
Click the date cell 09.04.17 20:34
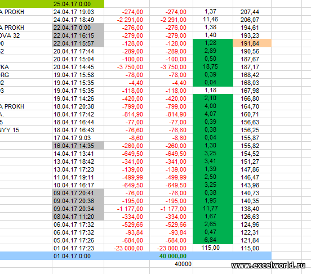pyautogui.click(x=78, y=209)
